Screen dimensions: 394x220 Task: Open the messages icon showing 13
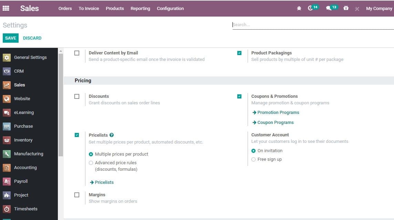pyautogui.click(x=330, y=8)
